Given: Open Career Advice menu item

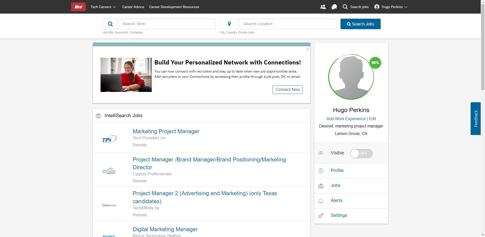Looking at the screenshot, I should [x=133, y=7].
